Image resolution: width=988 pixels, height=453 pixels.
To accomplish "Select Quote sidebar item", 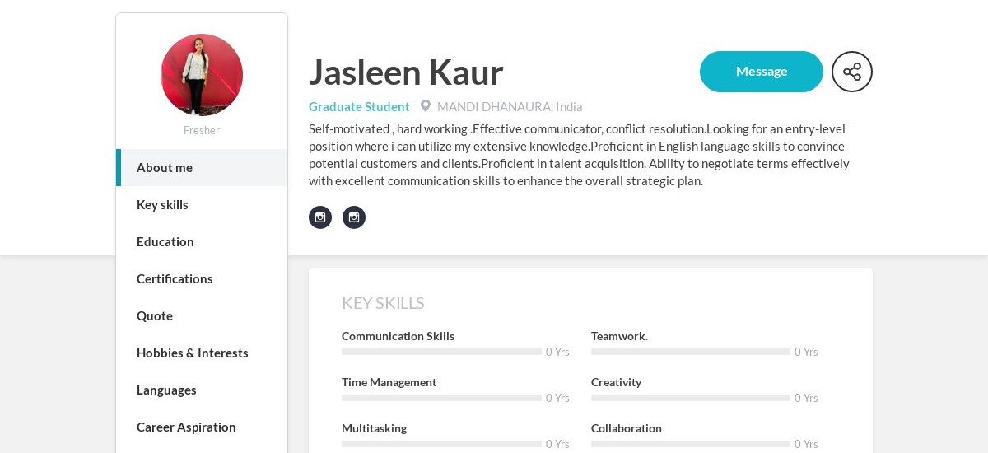I will point(202,315).
